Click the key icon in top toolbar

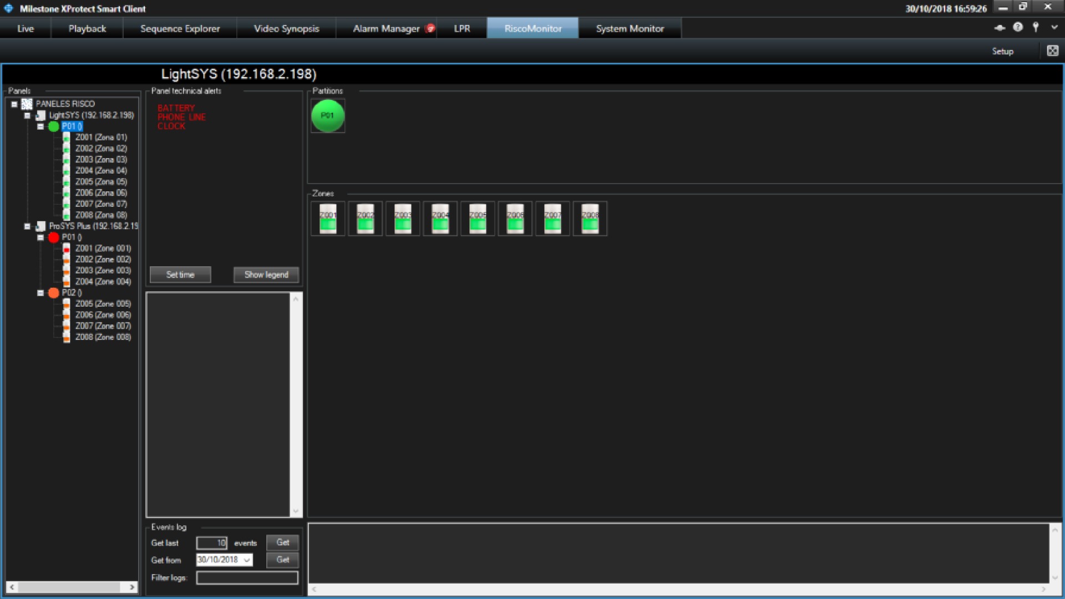coord(1036,27)
